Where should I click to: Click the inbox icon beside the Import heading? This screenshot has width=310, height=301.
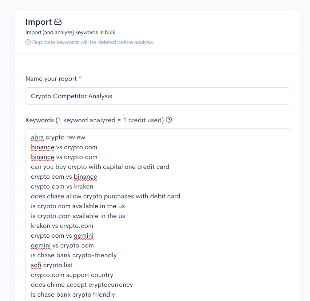pyautogui.click(x=58, y=22)
